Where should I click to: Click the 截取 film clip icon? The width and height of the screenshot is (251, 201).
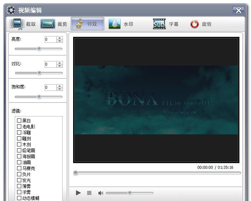pos(17,24)
